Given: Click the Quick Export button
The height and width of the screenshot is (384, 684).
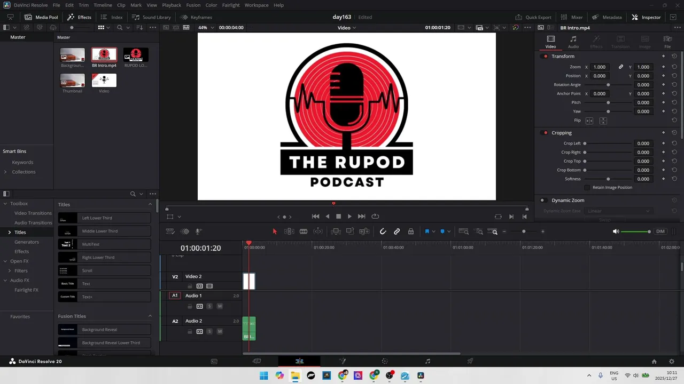Looking at the screenshot, I should pyautogui.click(x=533, y=17).
